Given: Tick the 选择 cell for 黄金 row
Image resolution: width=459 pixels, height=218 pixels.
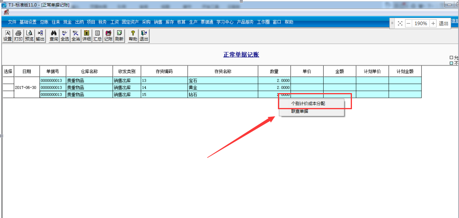Looking at the screenshot, I should click(x=9, y=87).
